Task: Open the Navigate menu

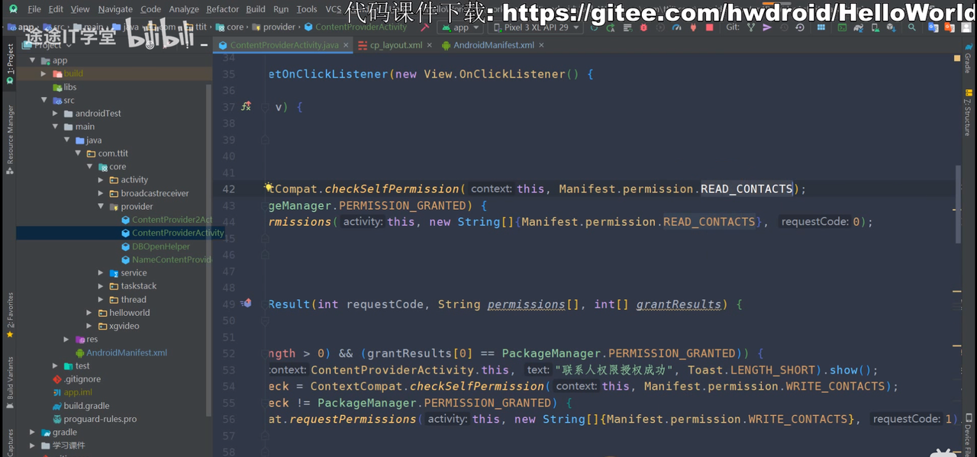Action: [115, 9]
